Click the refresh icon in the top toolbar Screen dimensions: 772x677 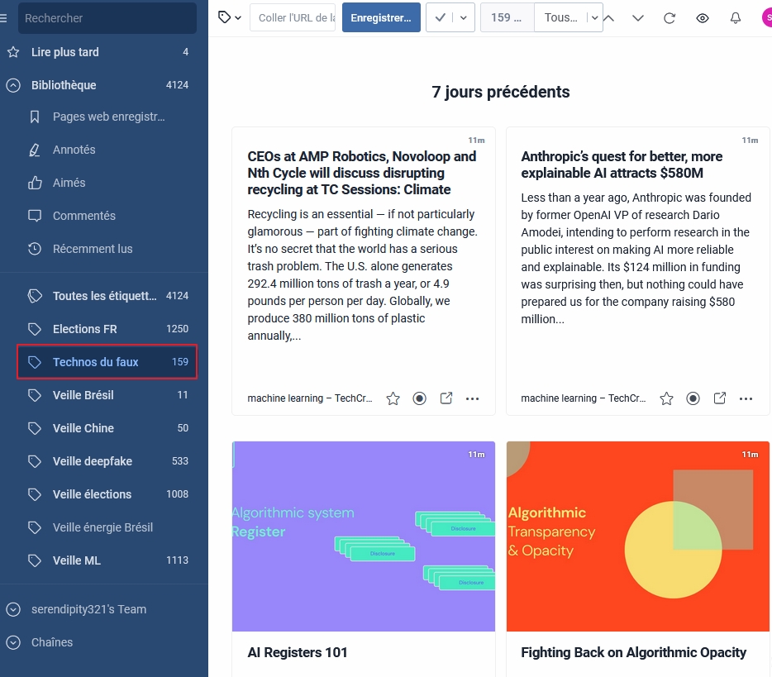click(670, 17)
